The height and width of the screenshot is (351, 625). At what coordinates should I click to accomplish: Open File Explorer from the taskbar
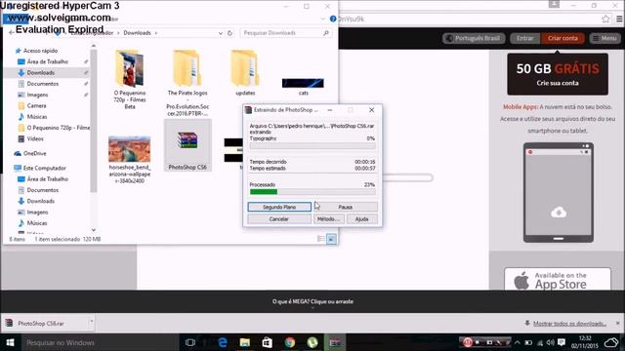click(245, 342)
